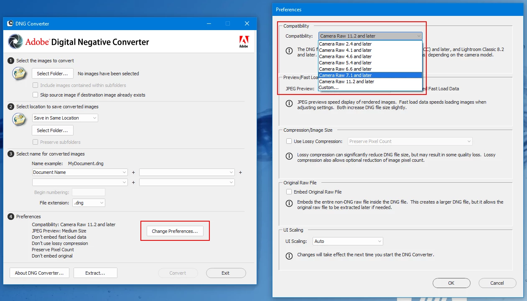Click the DNG Converter title bar icon
The width and height of the screenshot is (527, 301).
(10, 23)
